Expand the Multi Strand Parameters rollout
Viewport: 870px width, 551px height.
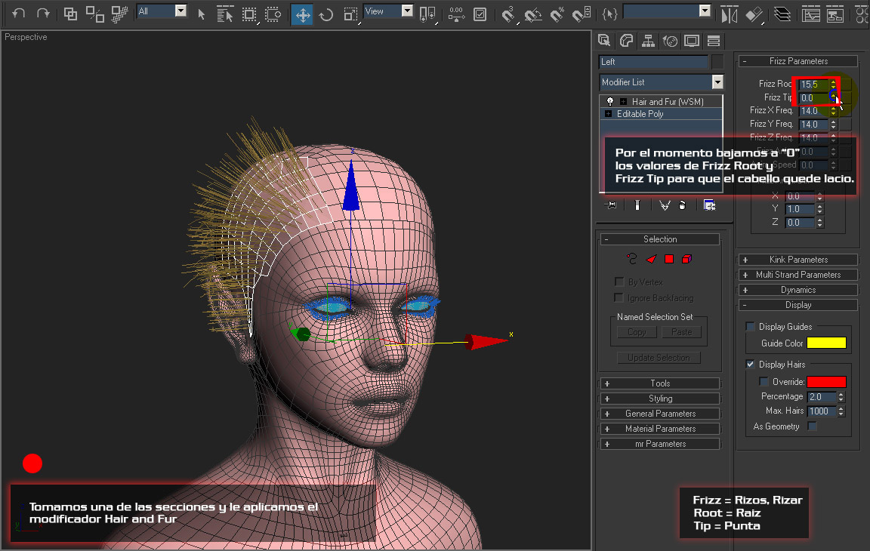pos(798,275)
